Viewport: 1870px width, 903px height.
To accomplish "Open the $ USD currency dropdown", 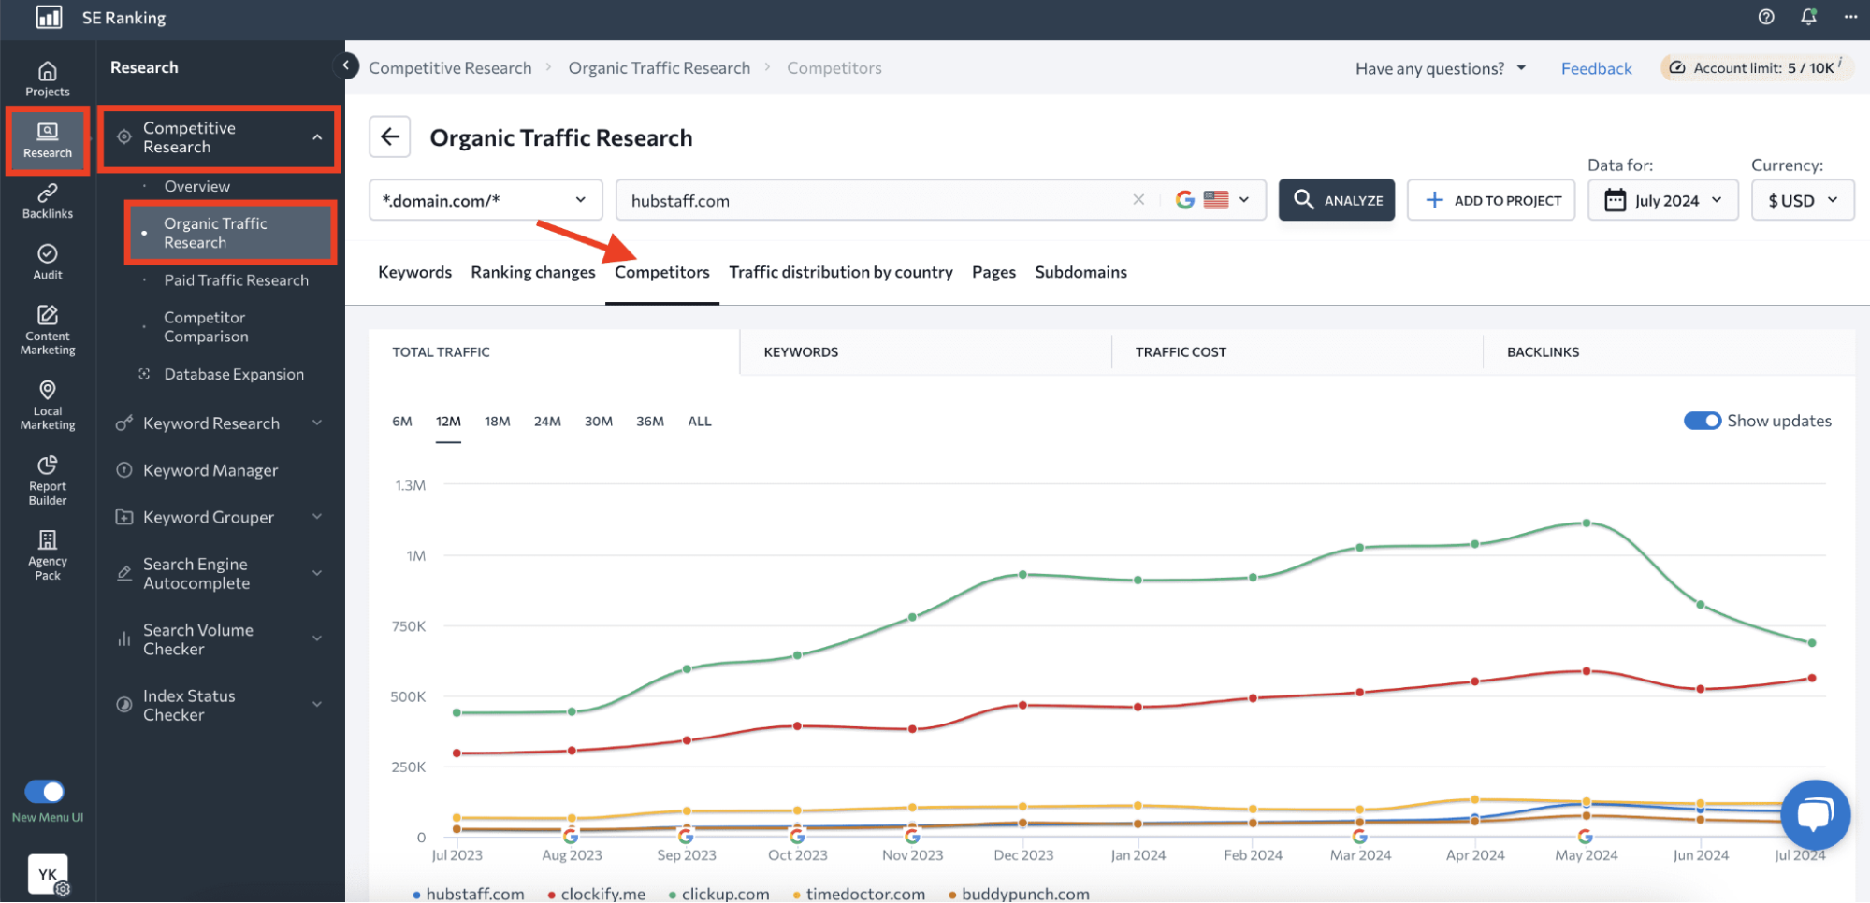I will (x=1802, y=200).
